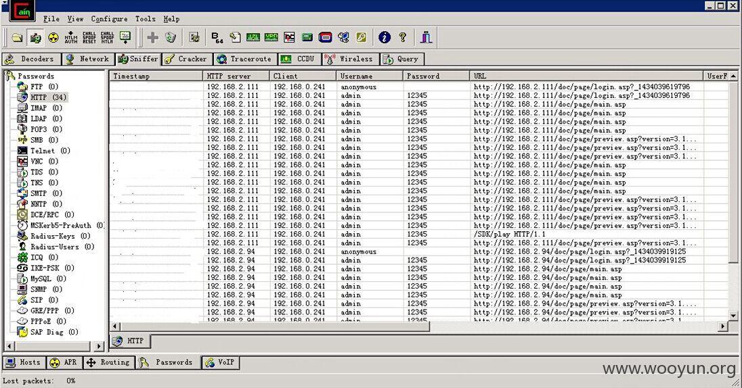Switch to the Cracker tab

click(x=186, y=59)
